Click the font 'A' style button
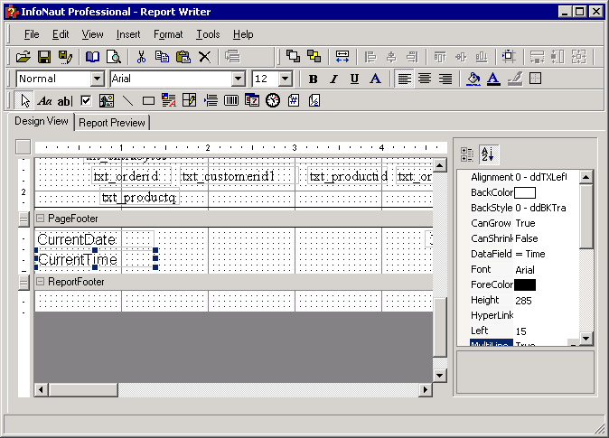The width and height of the screenshot is (609, 438). 375,79
